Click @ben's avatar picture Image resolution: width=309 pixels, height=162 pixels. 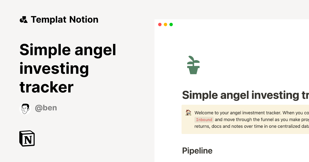(25, 108)
